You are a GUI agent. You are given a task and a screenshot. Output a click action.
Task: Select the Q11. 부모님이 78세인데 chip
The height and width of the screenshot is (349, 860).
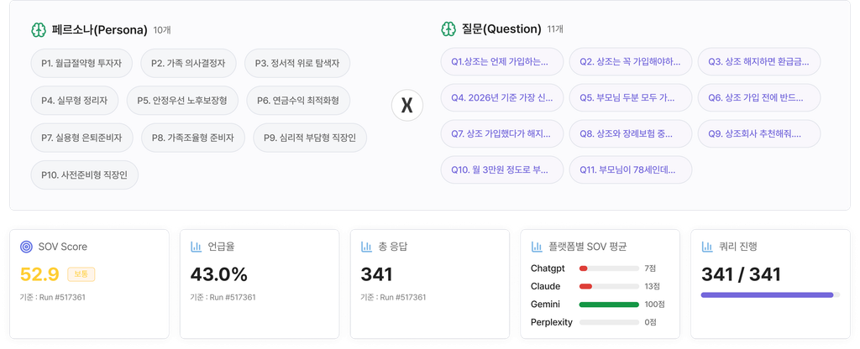[631, 169]
